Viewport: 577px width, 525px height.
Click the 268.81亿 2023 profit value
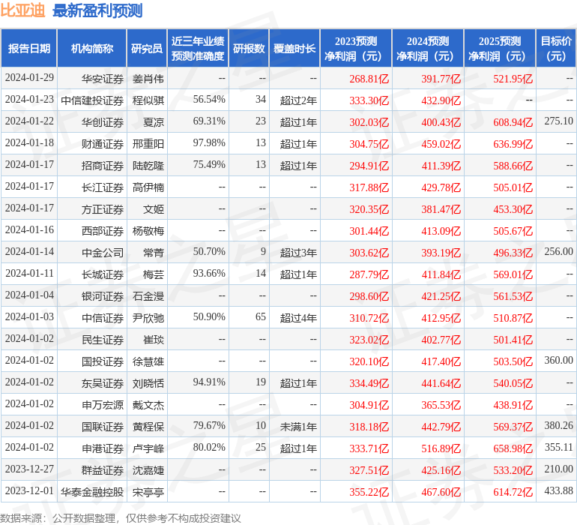(369, 79)
